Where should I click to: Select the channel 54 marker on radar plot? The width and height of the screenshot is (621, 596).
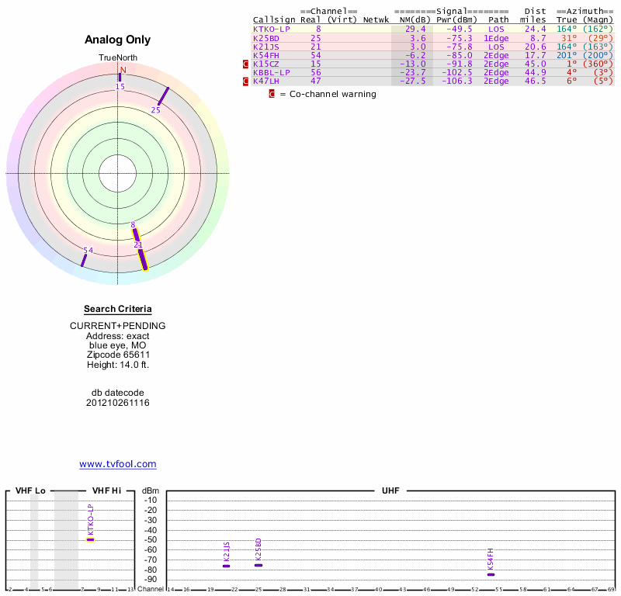tap(83, 260)
